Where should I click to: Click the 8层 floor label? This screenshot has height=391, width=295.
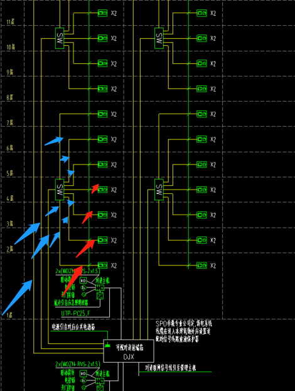pyautogui.click(x=9, y=97)
